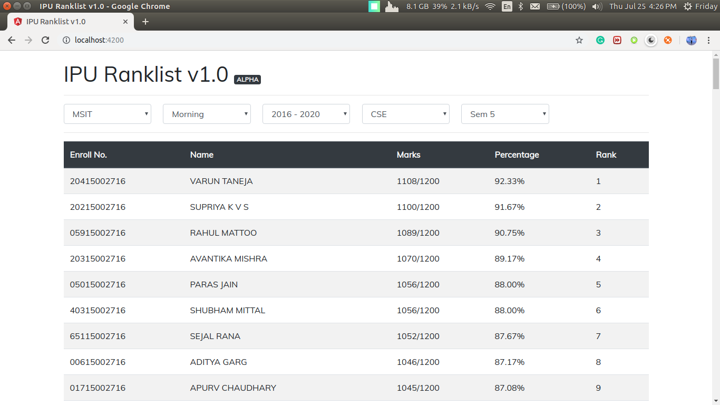
Task: Select name AVANTIKA MISHRA
Action: click(x=229, y=258)
